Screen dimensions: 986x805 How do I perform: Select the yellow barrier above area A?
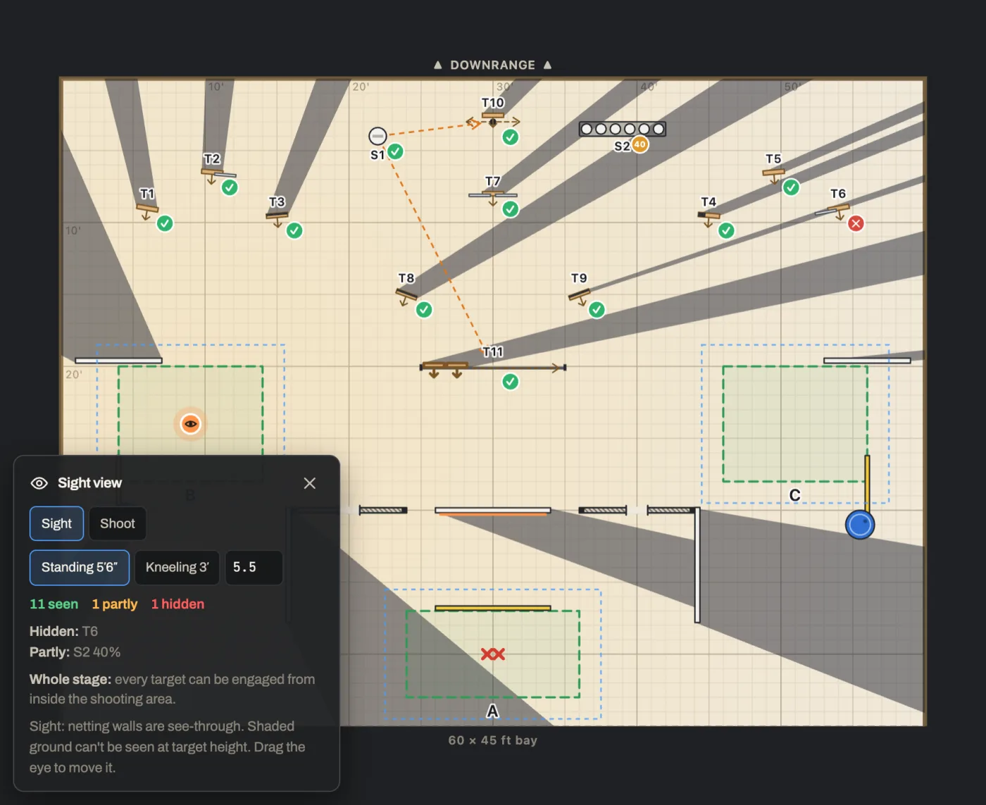(x=493, y=608)
